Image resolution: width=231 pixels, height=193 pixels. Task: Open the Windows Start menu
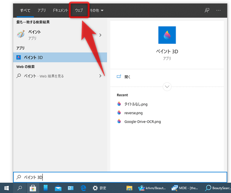coord(6,188)
